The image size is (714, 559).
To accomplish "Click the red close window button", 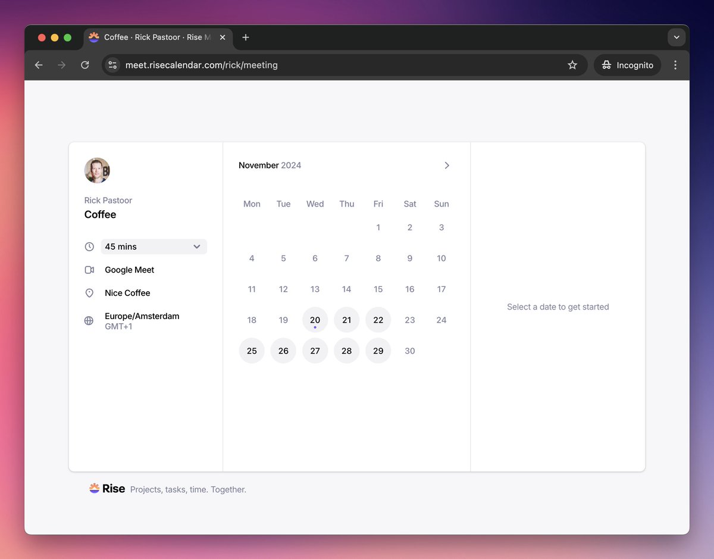I will click(x=42, y=38).
